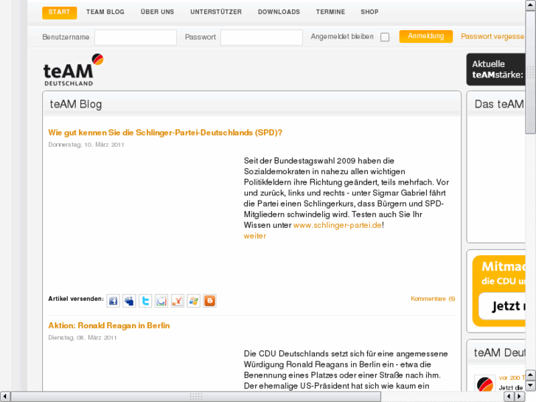Click the Anmeldung login button

tap(426, 36)
